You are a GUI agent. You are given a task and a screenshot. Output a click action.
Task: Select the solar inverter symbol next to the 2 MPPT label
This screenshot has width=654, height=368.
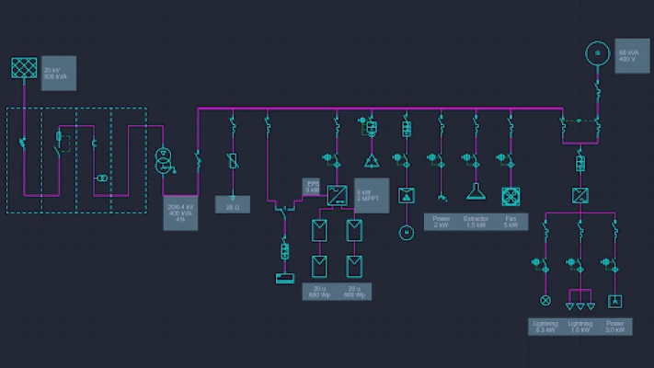click(337, 195)
